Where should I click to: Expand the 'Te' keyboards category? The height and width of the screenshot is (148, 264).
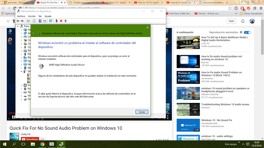[x=21, y=92]
